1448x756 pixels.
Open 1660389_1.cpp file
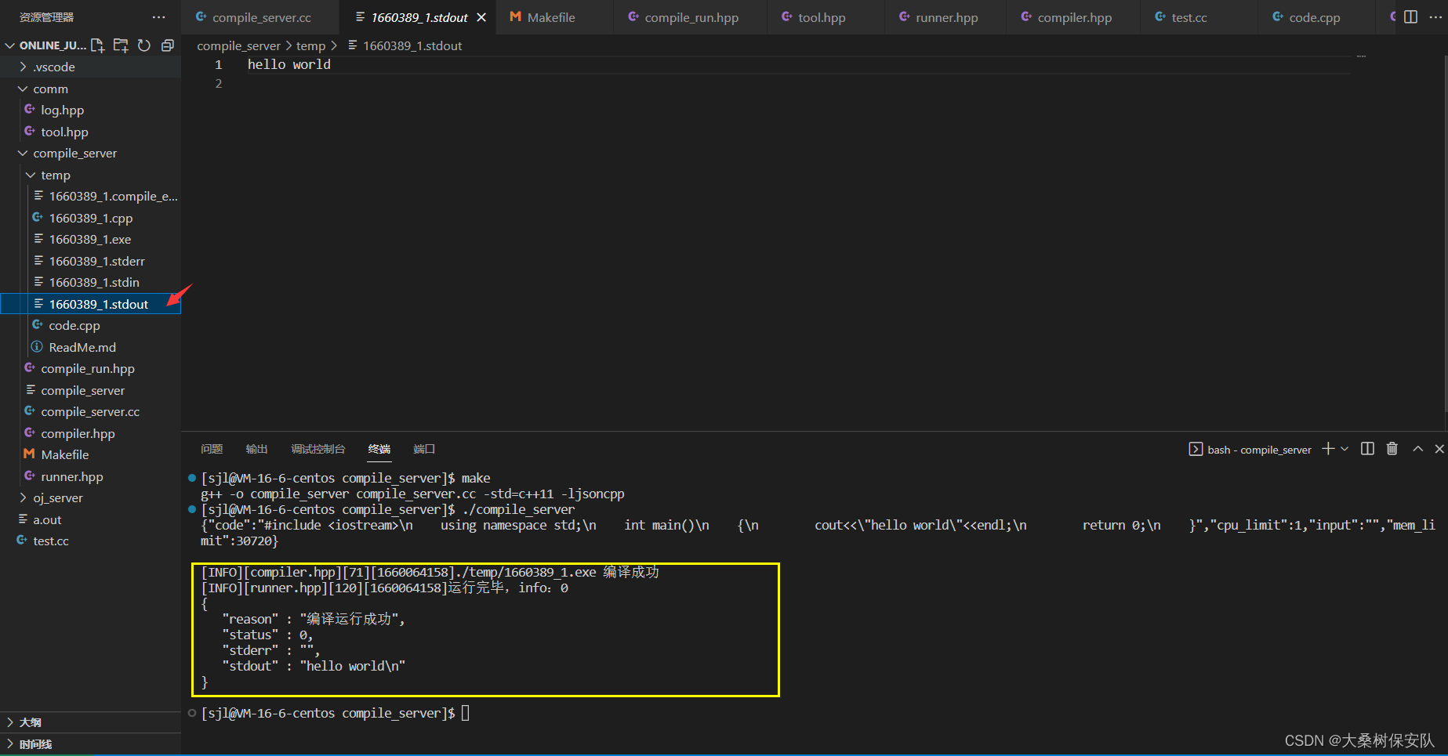pos(90,218)
